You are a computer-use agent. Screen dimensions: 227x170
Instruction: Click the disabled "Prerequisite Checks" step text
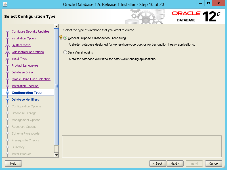(25, 140)
